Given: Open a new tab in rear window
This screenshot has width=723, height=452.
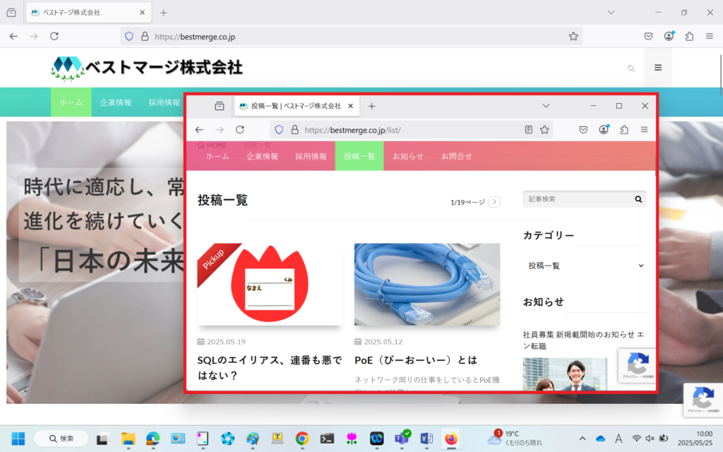Looking at the screenshot, I should 163,13.
